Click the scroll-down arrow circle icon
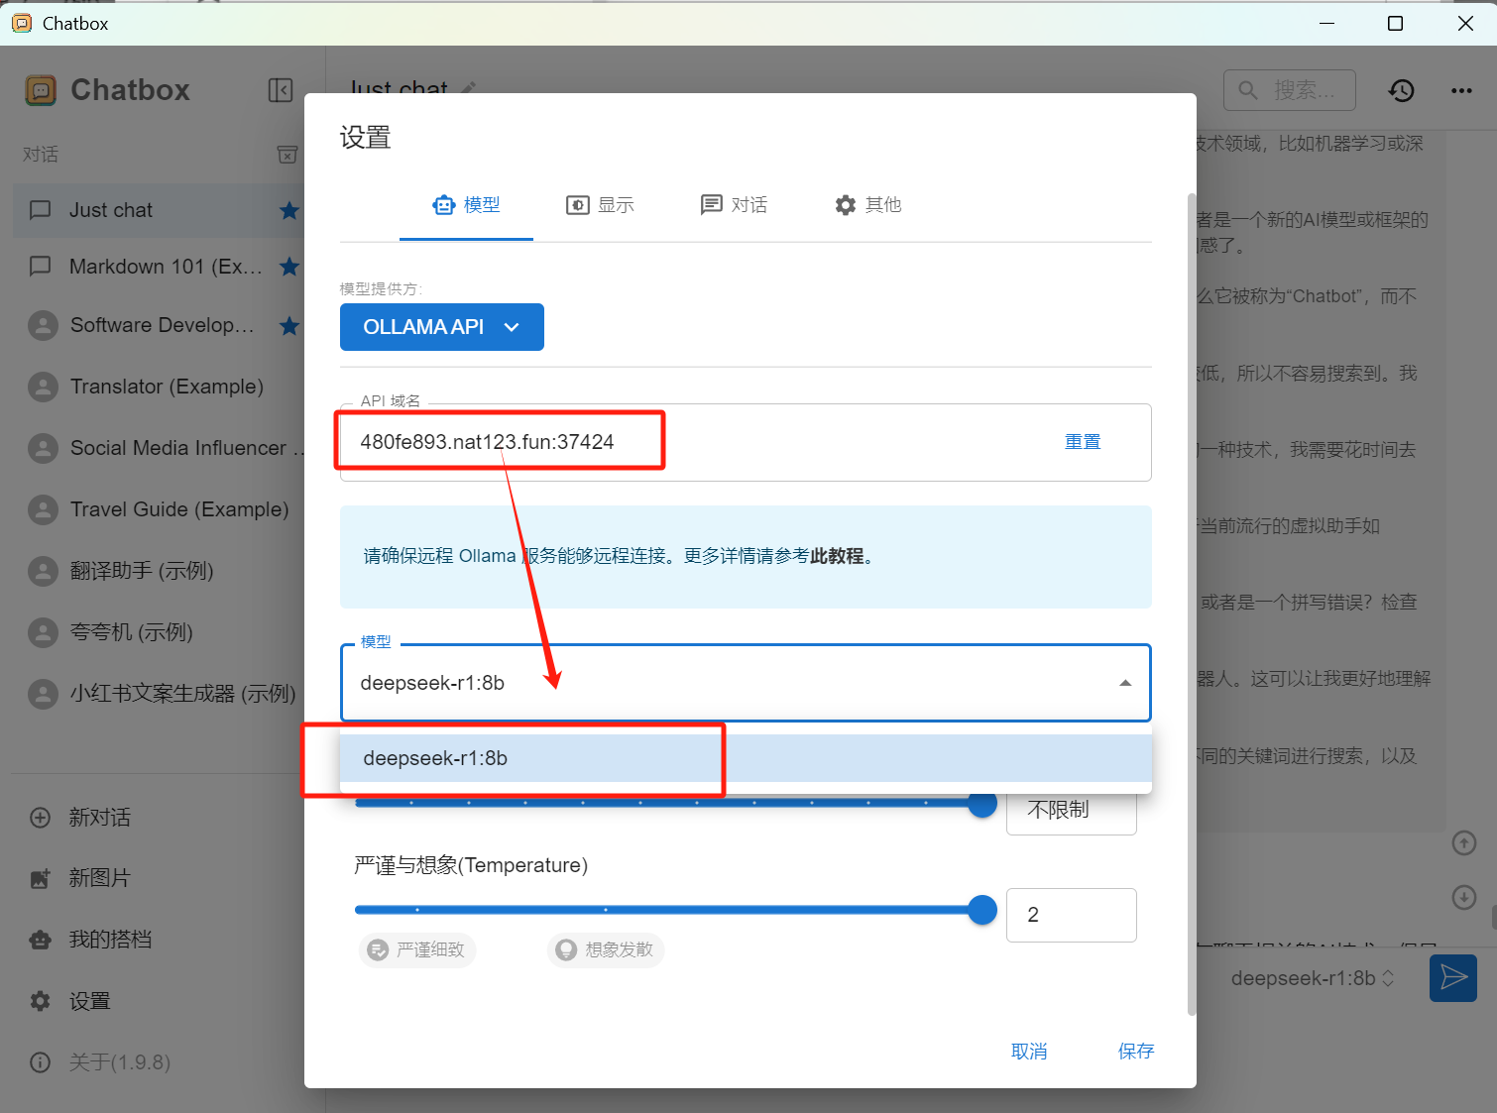This screenshot has height=1113, width=1497. point(1464,897)
